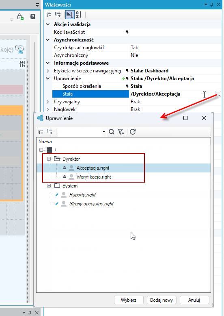Refresh the Uprawnienie tree

tap(133, 132)
